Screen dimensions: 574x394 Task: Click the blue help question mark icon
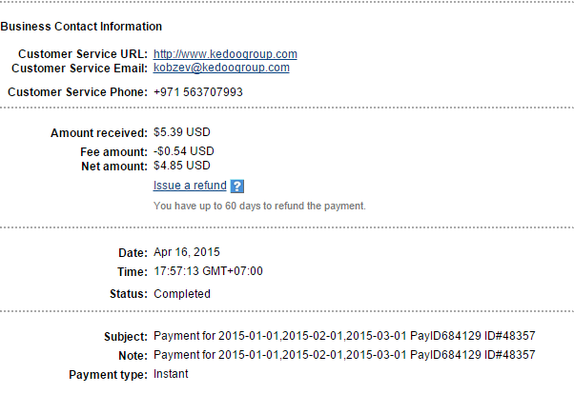(x=238, y=187)
